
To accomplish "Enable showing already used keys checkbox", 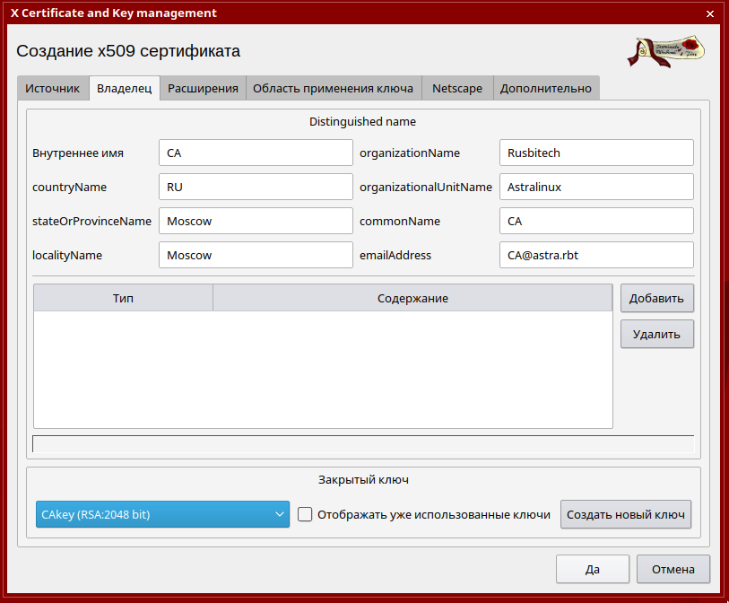I will [305, 514].
